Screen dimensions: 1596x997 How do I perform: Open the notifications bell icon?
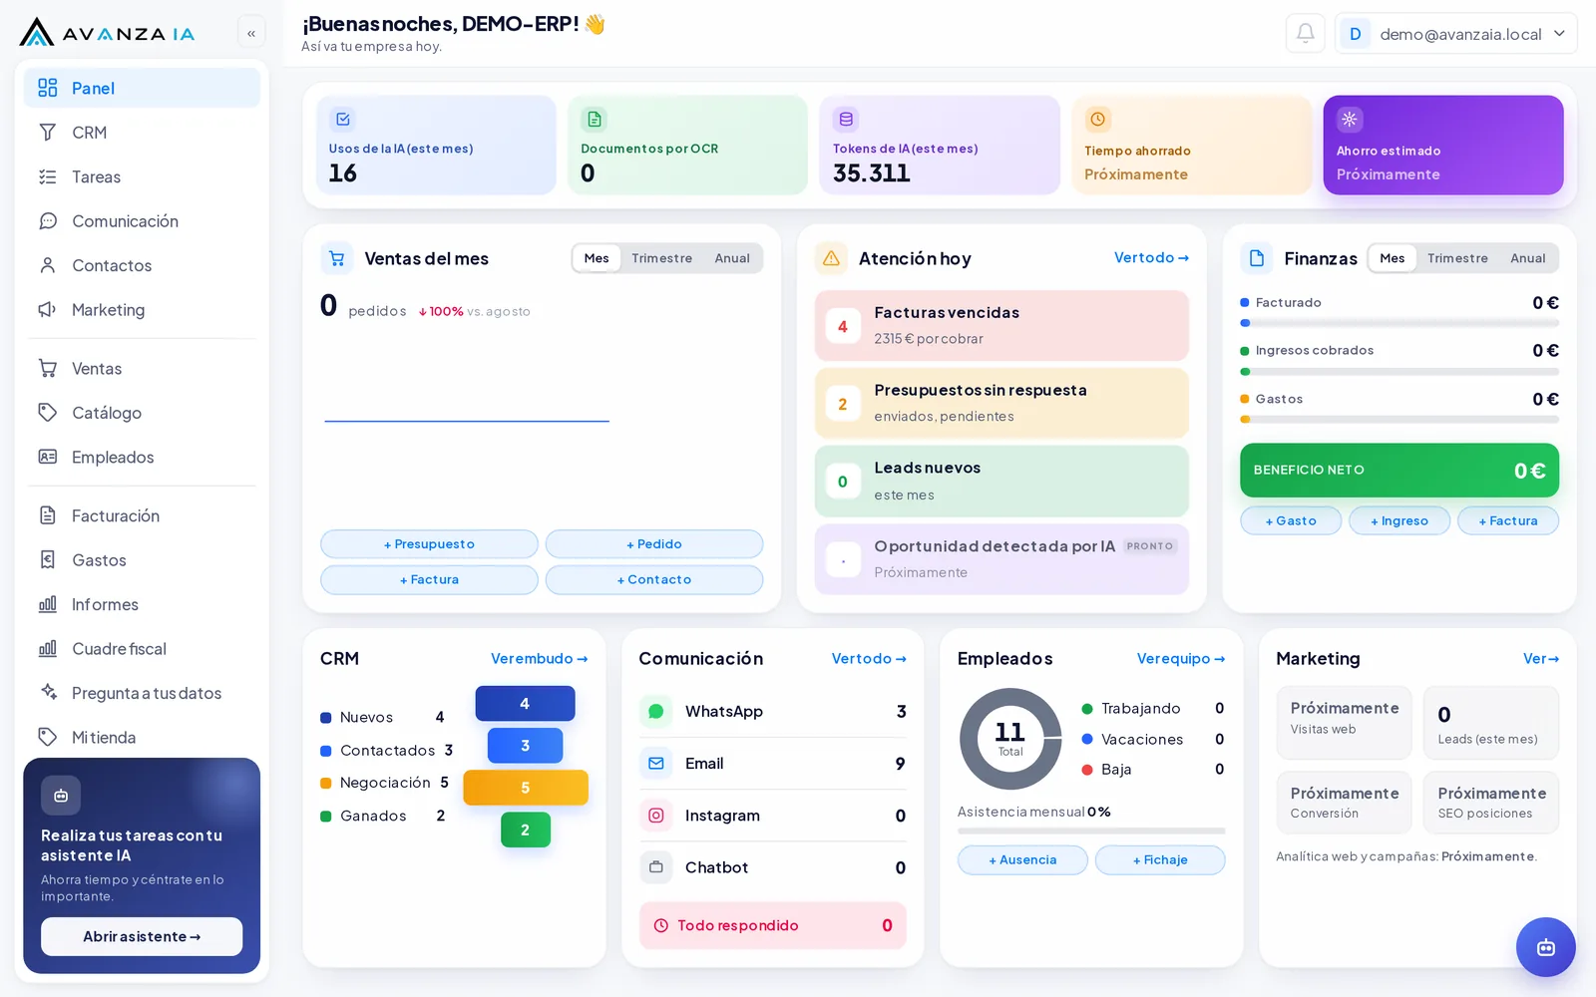point(1305,33)
